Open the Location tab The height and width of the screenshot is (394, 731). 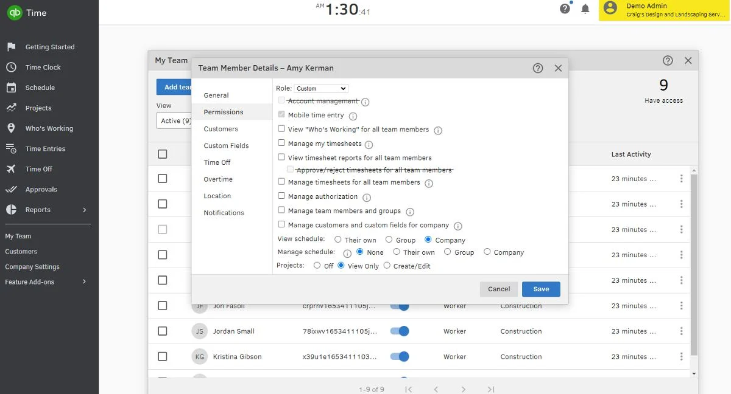tap(217, 196)
